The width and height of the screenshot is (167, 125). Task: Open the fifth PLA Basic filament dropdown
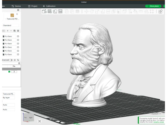pyautogui.click(x=9, y=51)
